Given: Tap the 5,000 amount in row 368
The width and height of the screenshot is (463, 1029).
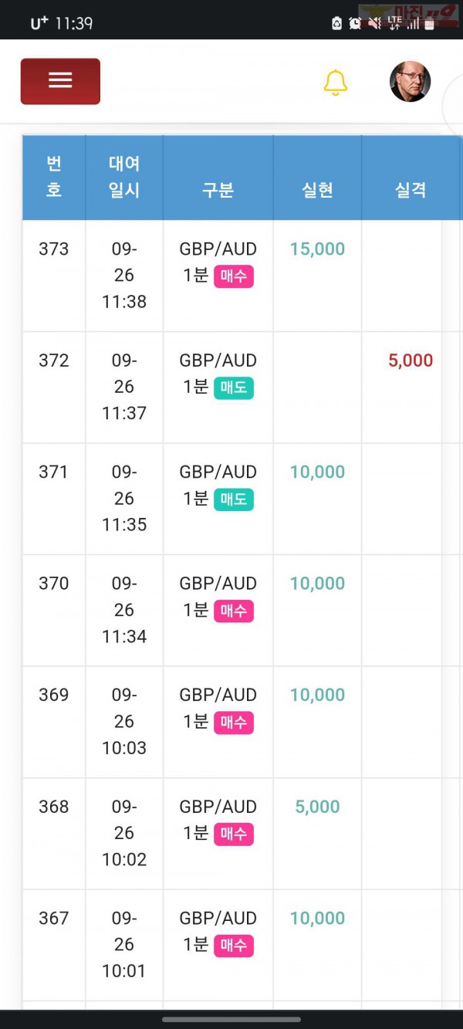Looking at the screenshot, I should click(x=317, y=807).
